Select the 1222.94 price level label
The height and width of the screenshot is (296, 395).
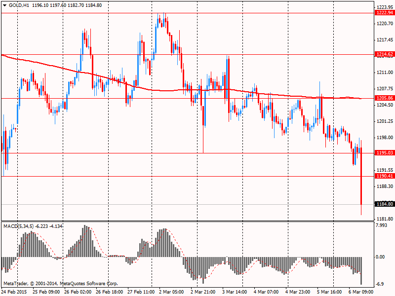click(x=385, y=13)
